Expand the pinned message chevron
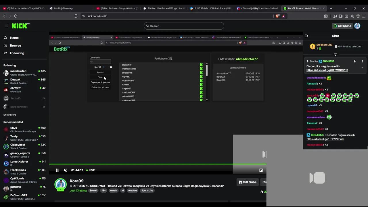368x207 pixels. [362, 68]
